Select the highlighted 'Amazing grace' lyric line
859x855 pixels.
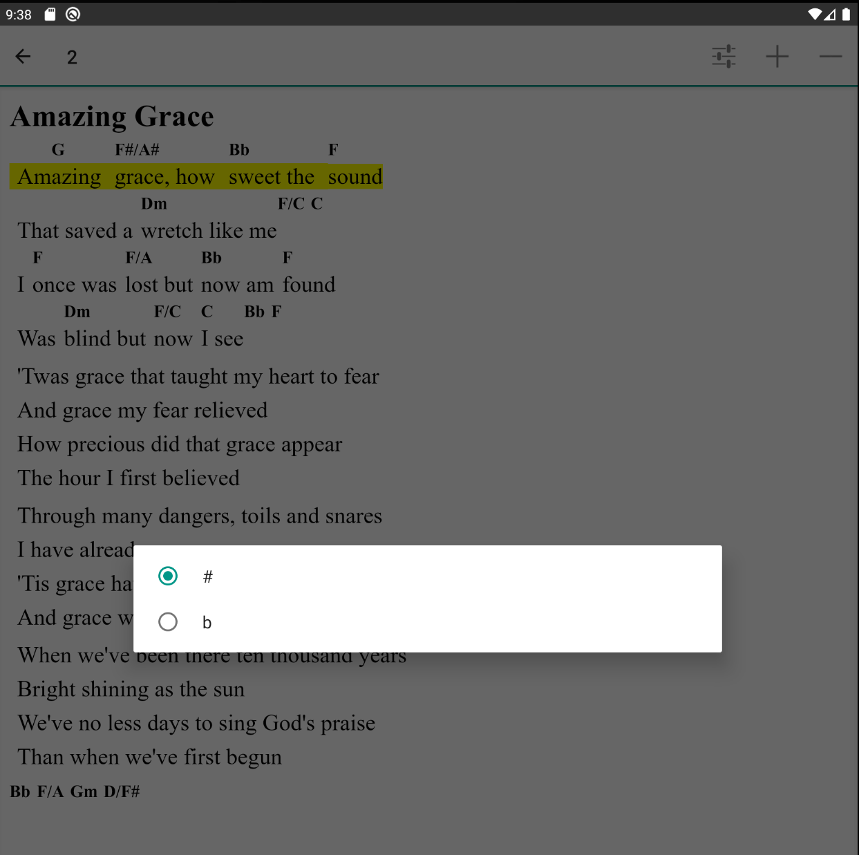click(x=196, y=177)
